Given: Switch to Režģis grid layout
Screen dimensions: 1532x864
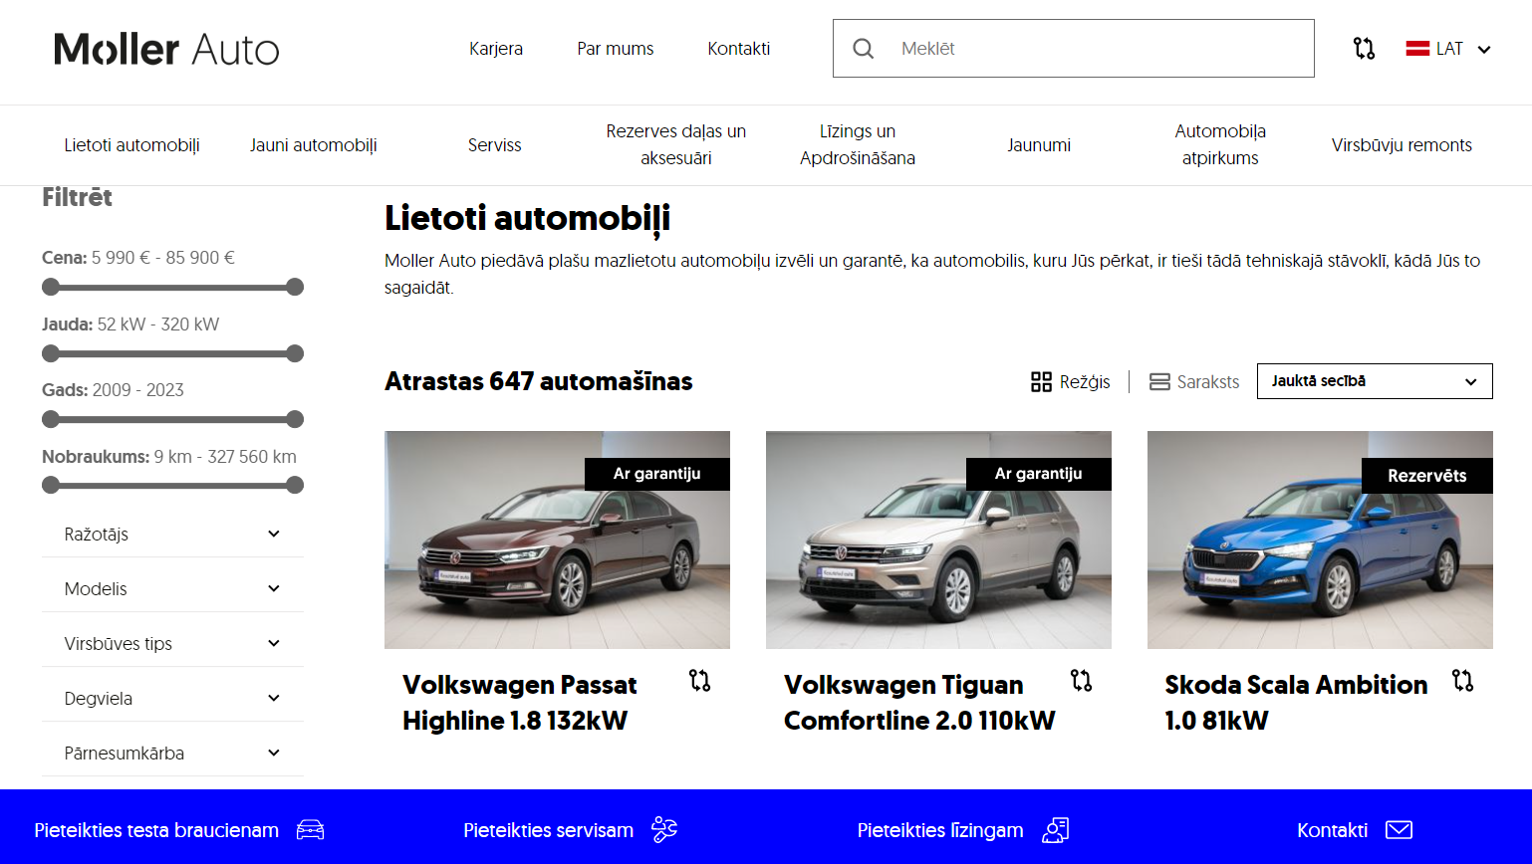Looking at the screenshot, I should click(x=1071, y=381).
